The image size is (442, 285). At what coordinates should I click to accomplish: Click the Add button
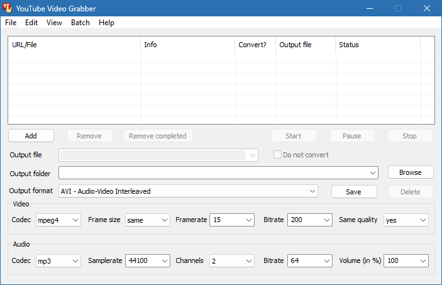point(31,136)
